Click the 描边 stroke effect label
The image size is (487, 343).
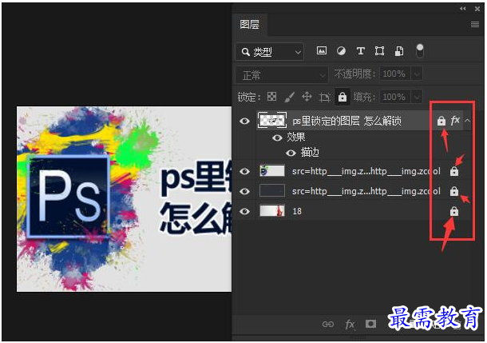(310, 153)
